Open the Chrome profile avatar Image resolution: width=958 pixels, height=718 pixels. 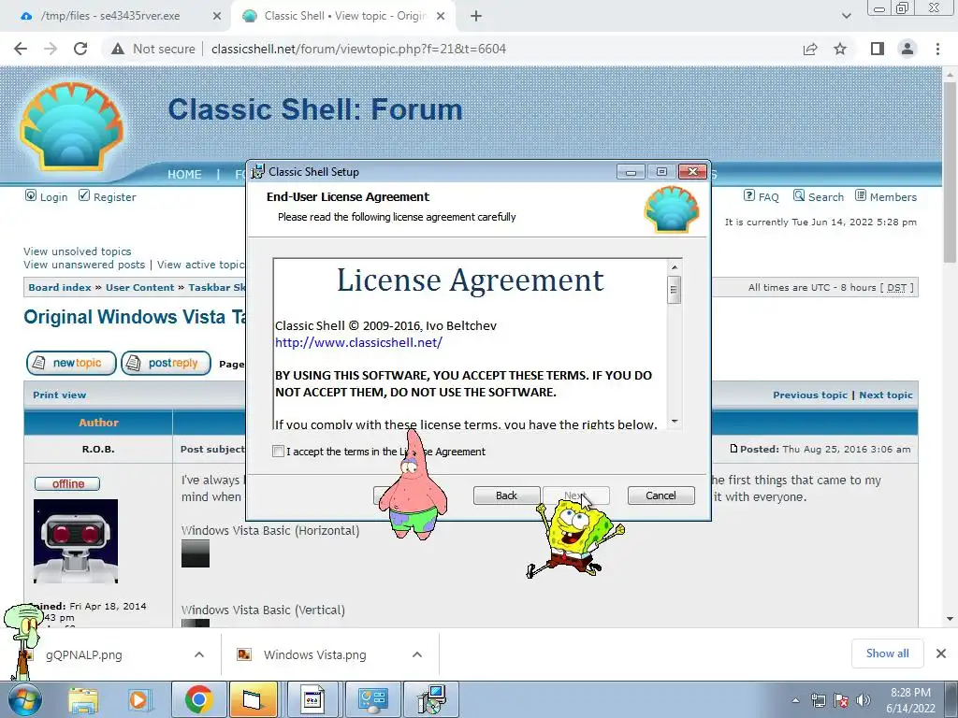pos(907,49)
